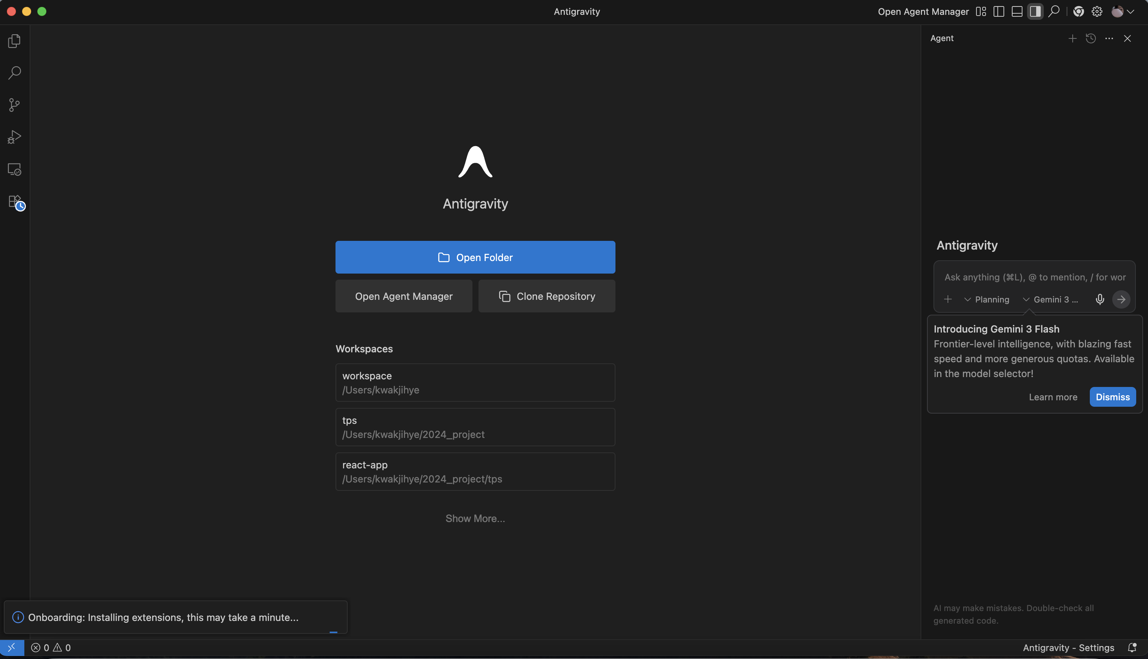This screenshot has height=659, width=1148.
Task: Close the Agent panel
Action: point(1127,38)
